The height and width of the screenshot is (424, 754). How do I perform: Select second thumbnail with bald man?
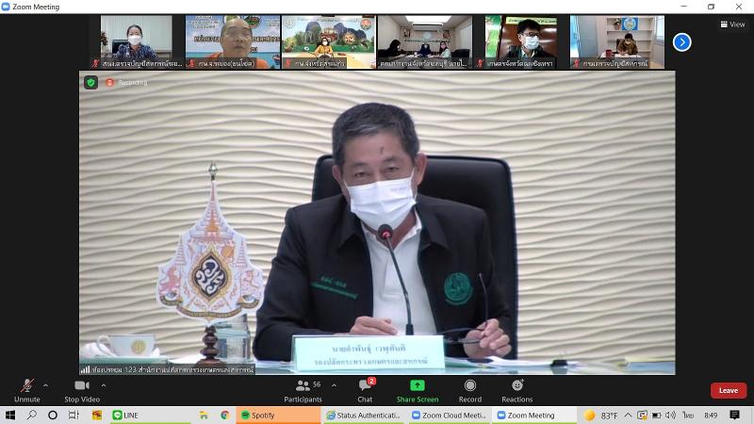(233, 41)
